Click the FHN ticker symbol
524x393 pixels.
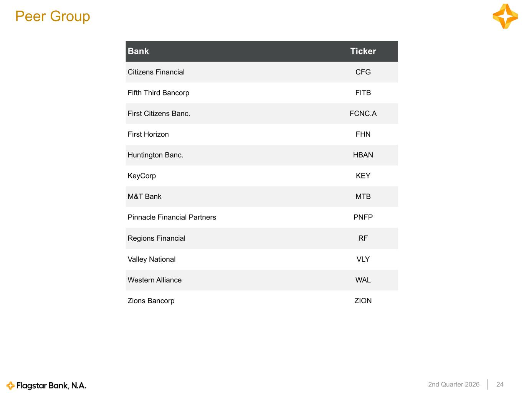[x=363, y=134]
